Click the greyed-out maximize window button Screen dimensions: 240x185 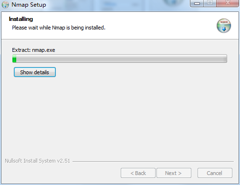(x=210, y=3)
